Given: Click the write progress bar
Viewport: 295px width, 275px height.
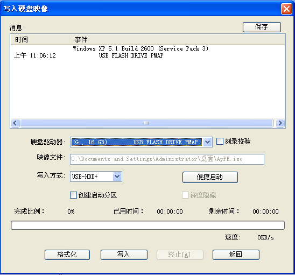Looking at the screenshot, I should click(147, 225).
